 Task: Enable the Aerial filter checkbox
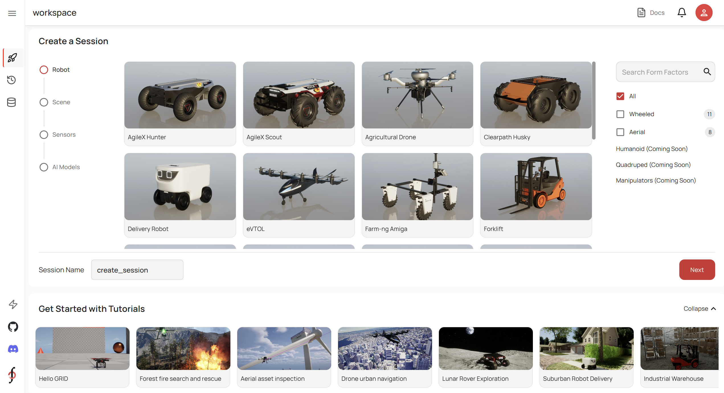(x=620, y=132)
